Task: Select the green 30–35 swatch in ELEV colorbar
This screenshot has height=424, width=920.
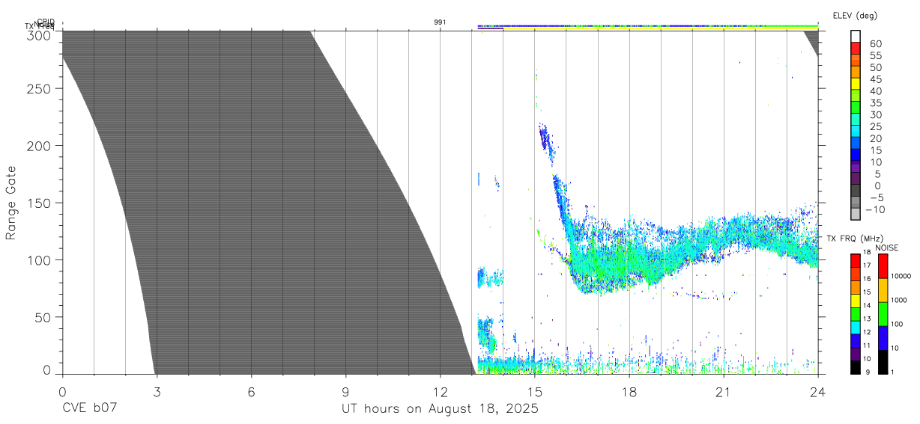Action: (856, 108)
